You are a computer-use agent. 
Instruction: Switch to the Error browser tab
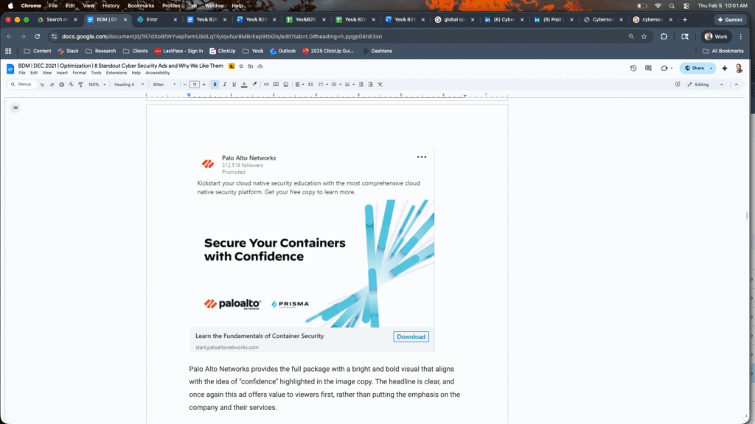coord(153,20)
